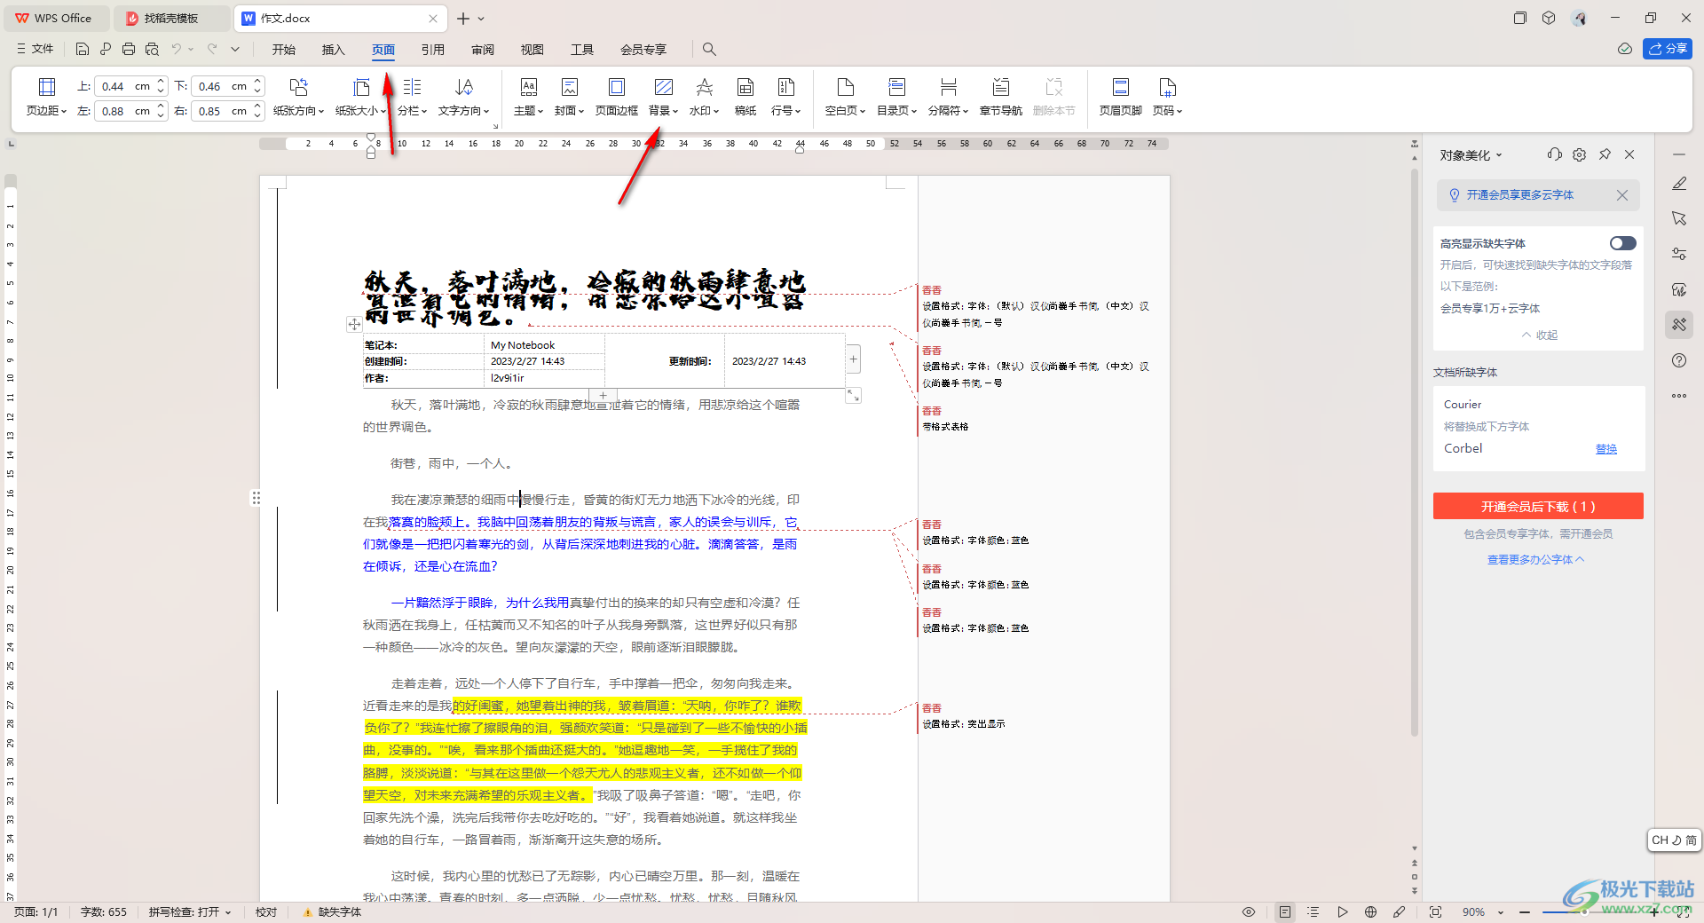Open the 背景 background dropdown
This screenshot has width=1704, height=923.
pyautogui.click(x=663, y=111)
